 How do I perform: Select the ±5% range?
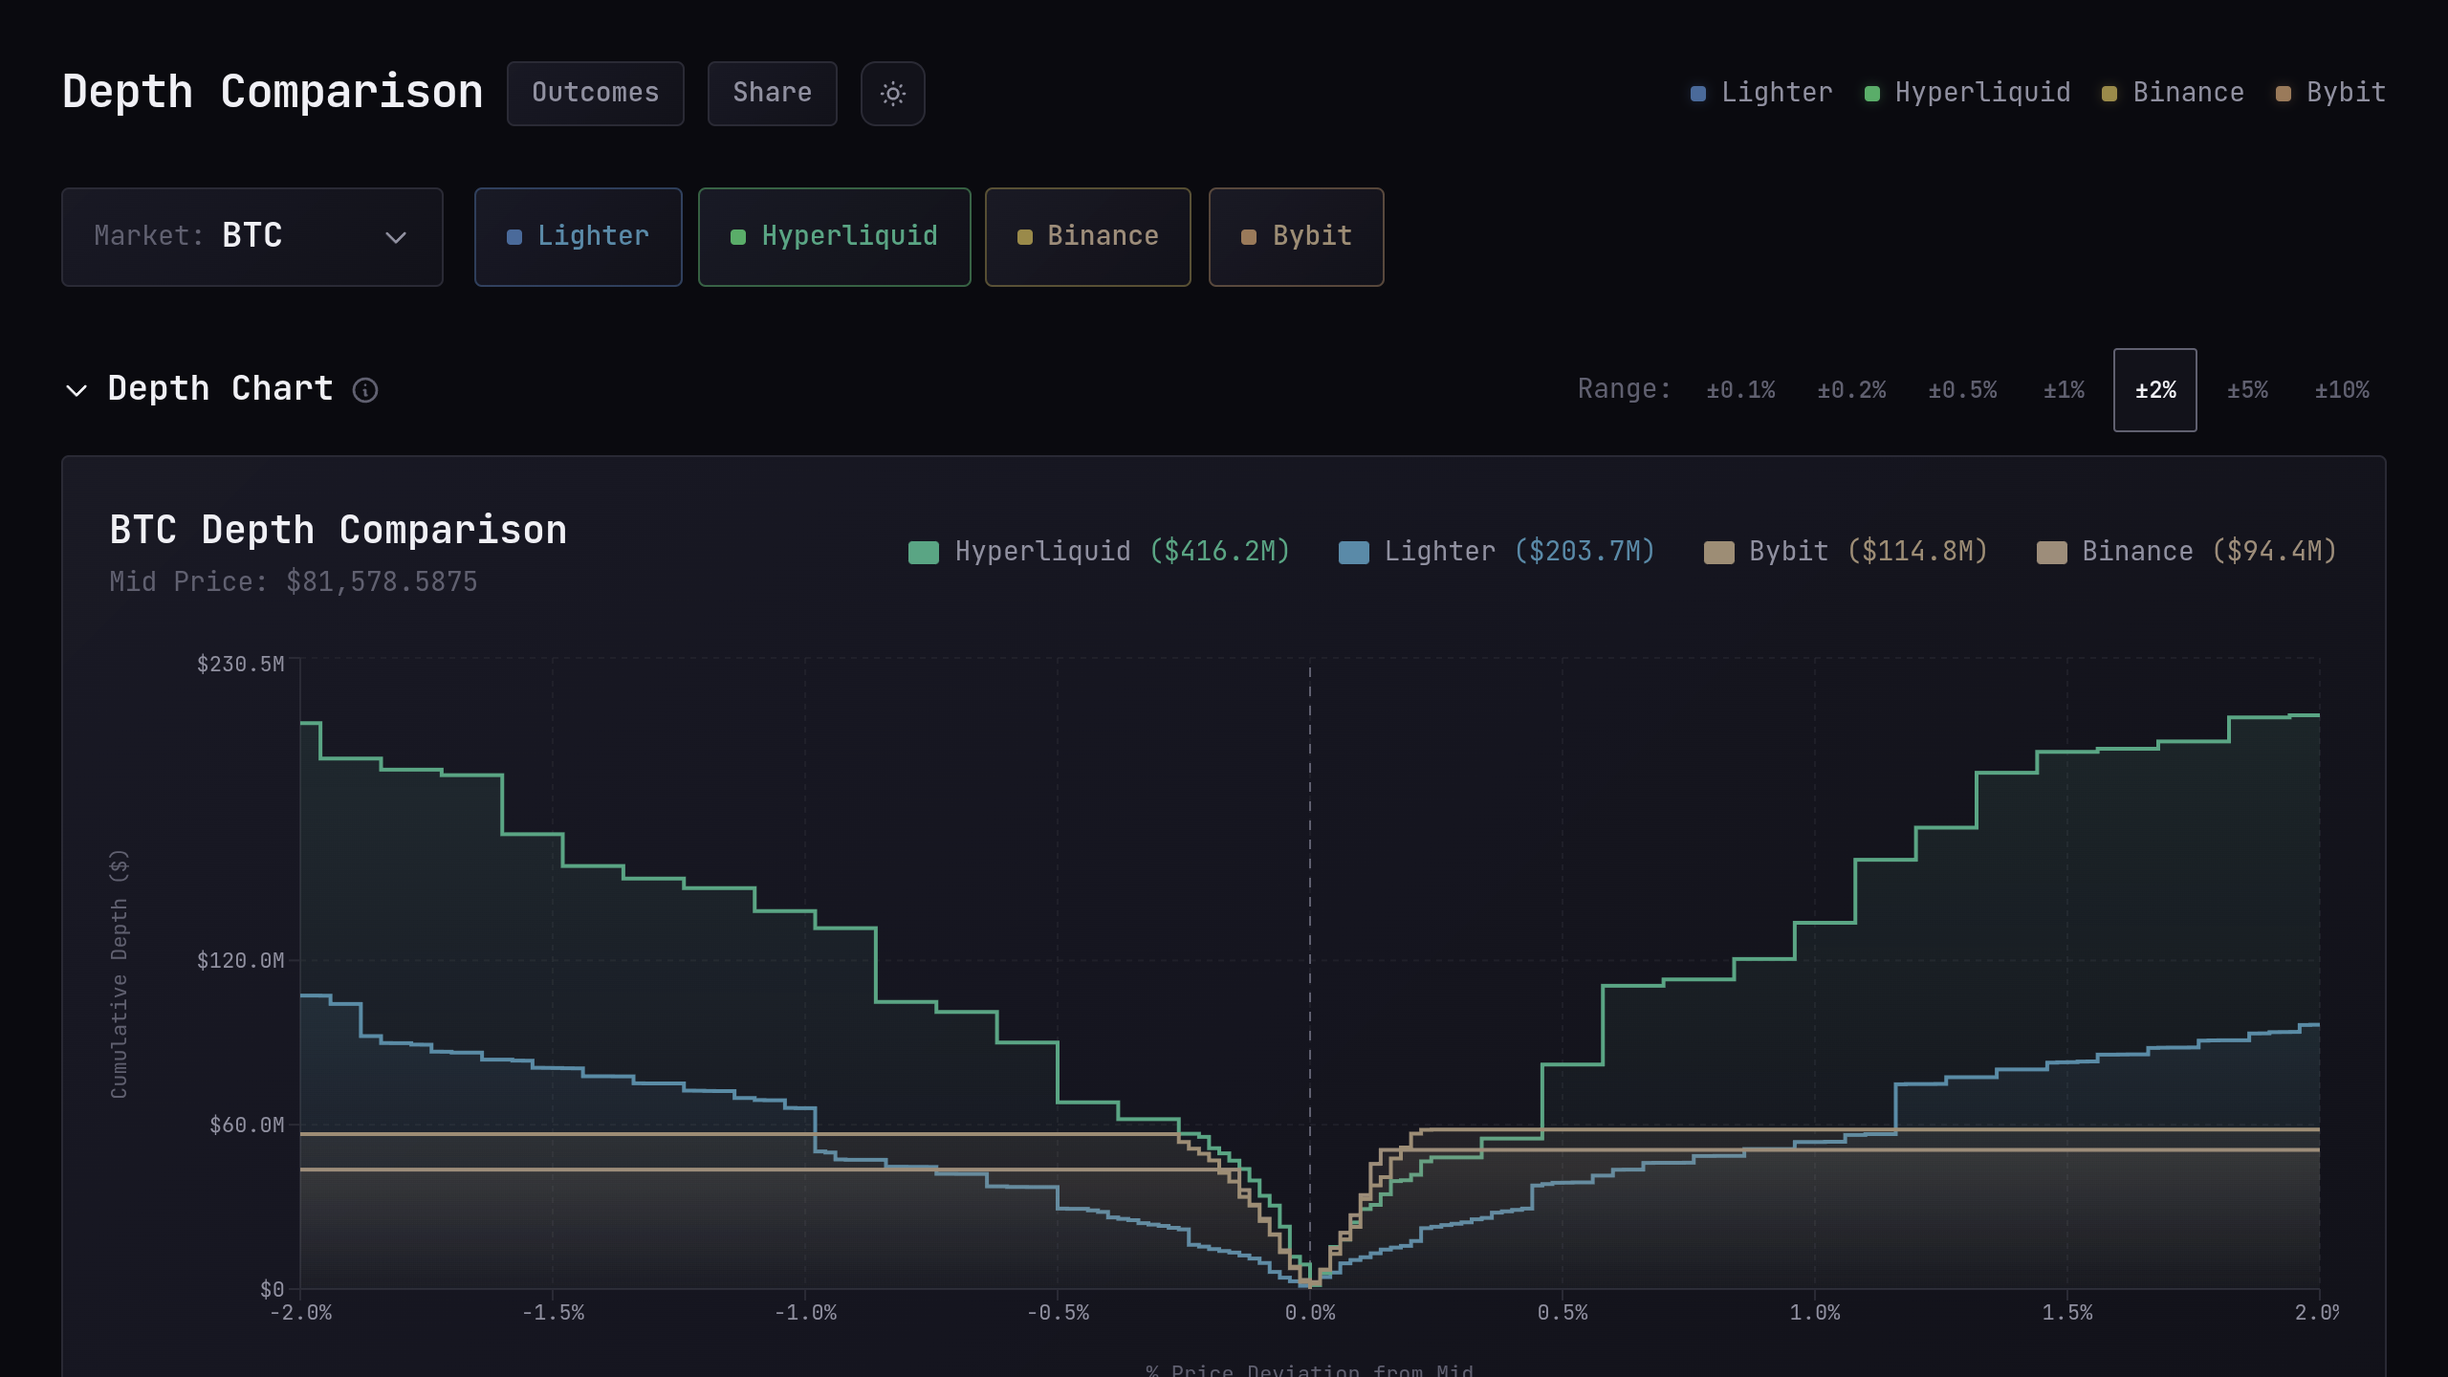2247,390
